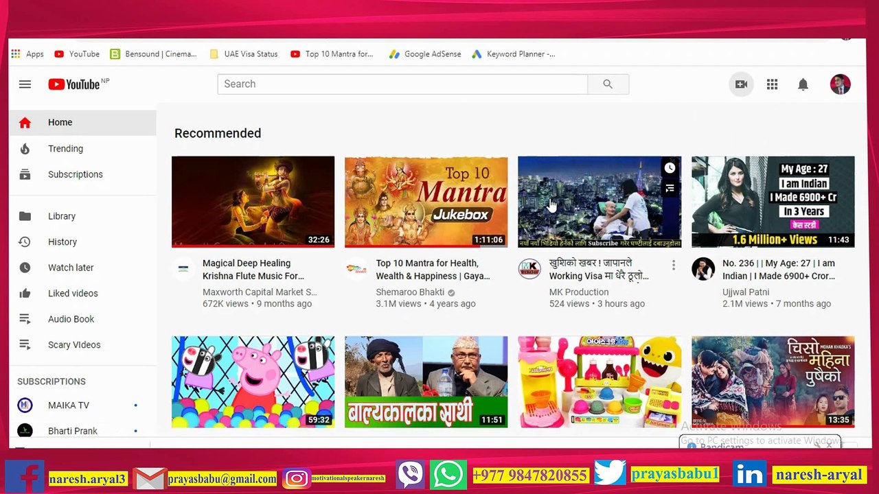Open the hamburger guide menu
The image size is (879, 494).
coord(25,84)
